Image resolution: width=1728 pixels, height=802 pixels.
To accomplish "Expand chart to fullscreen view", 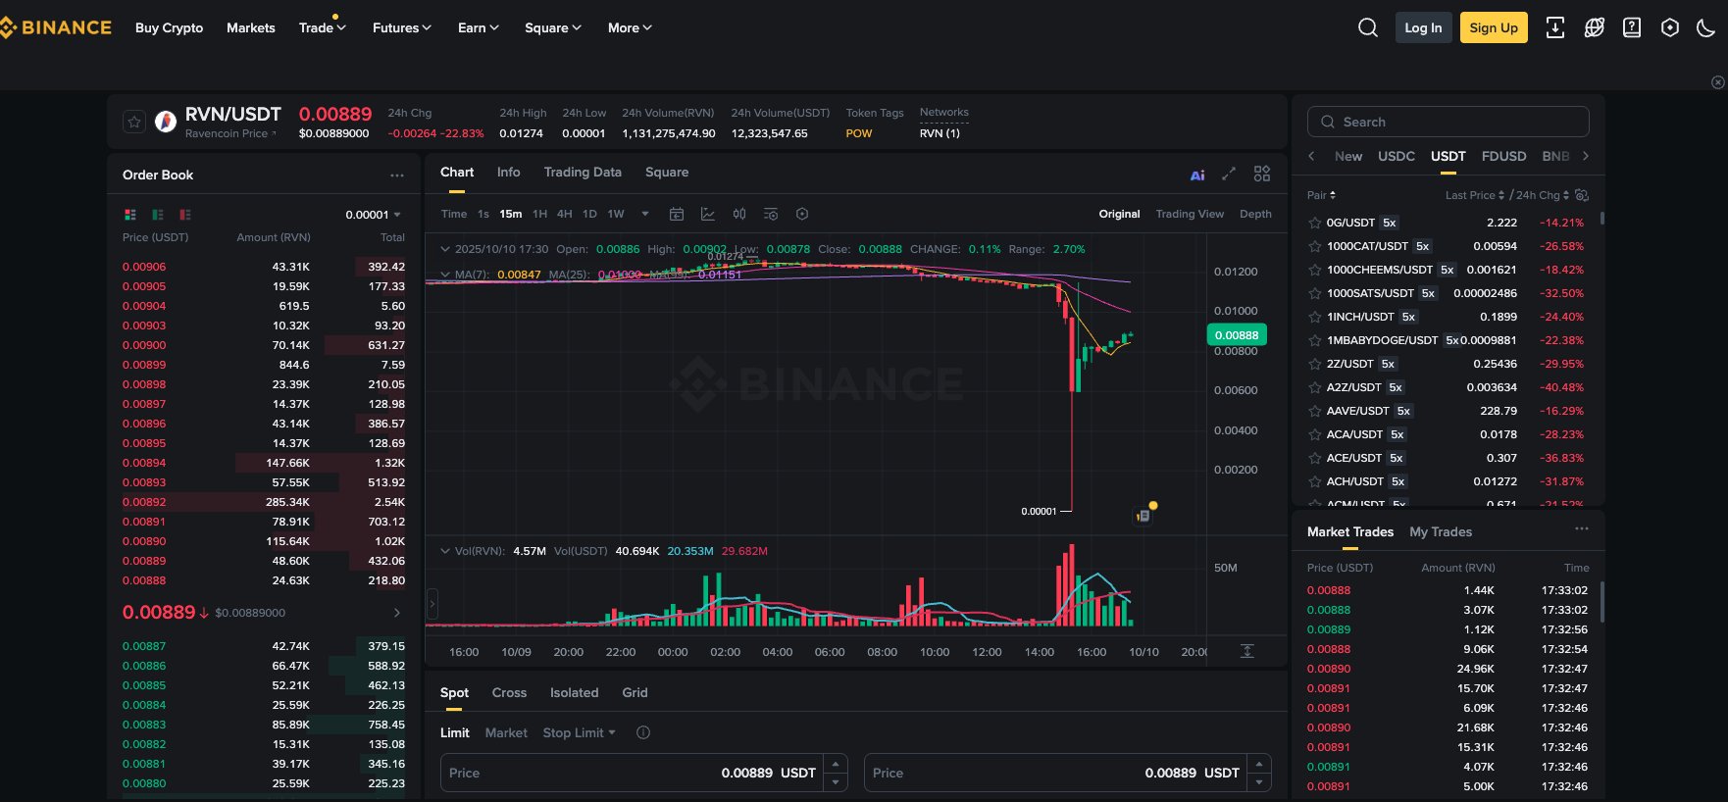I will [x=1229, y=174].
